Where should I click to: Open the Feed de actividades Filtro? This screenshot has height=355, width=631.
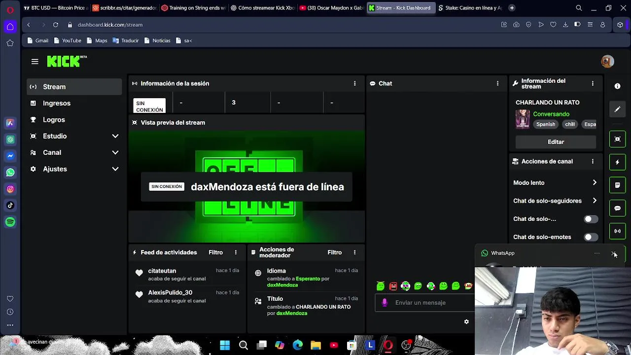tap(215, 252)
